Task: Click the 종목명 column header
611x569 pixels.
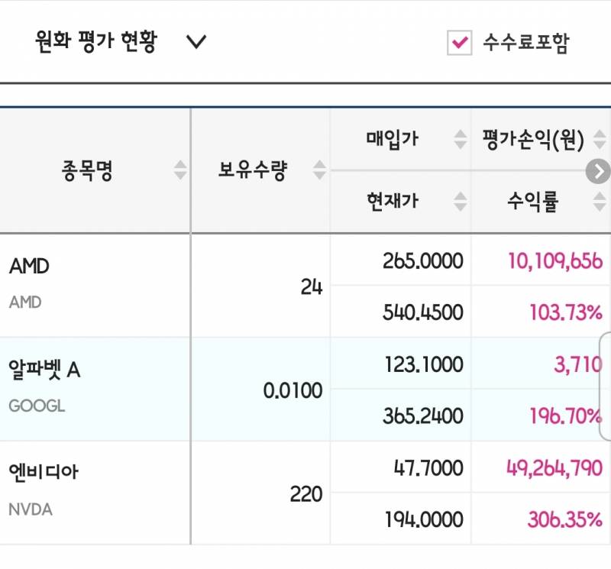Action: click(87, 171)
